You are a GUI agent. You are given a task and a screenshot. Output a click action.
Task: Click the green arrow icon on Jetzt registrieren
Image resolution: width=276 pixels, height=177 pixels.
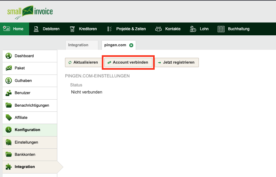tap(159, 63)
